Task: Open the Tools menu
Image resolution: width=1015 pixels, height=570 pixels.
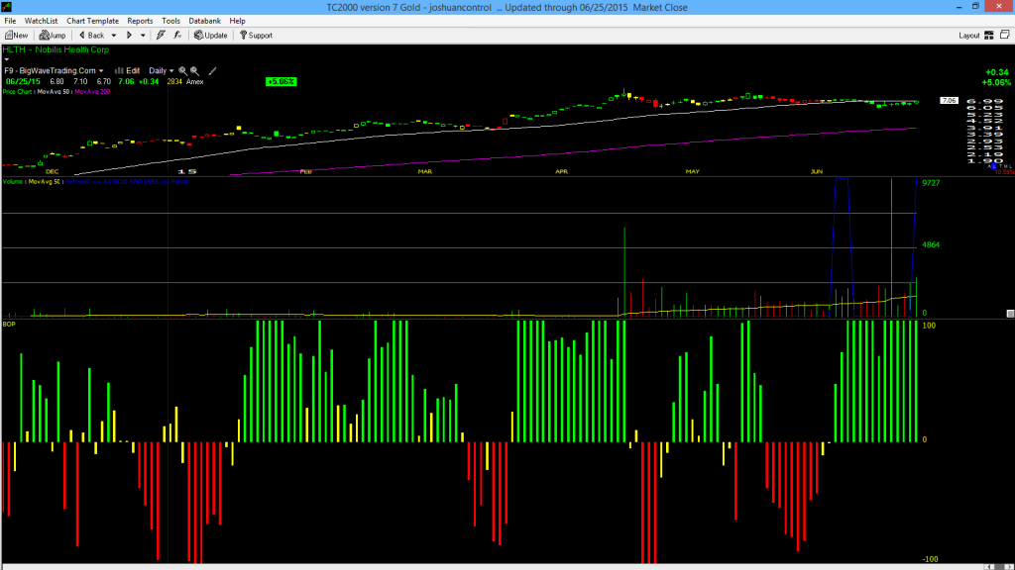Action: [170, 21]
